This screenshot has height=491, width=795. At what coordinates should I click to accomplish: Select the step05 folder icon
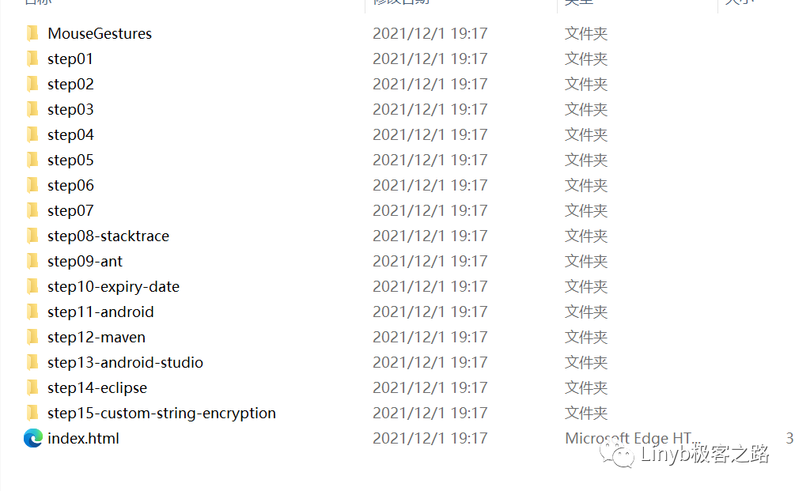32,161
